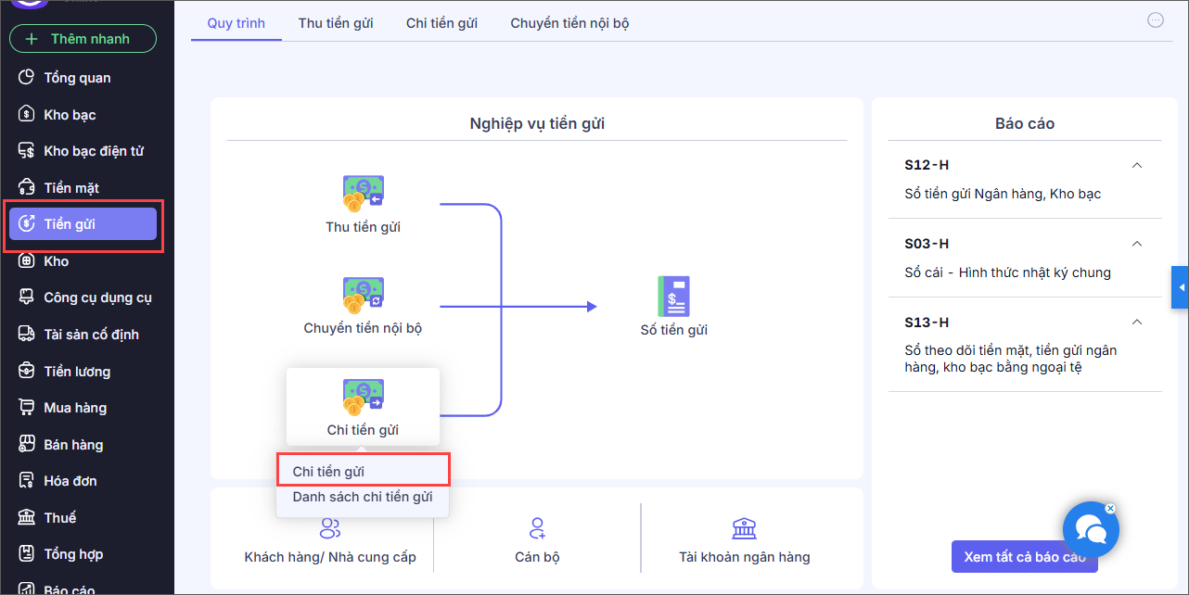The image size is (1189, 595).
Task: Click the Khách hàng/ Nhà cung cấp icon
Action: click(x=329, y=529)
